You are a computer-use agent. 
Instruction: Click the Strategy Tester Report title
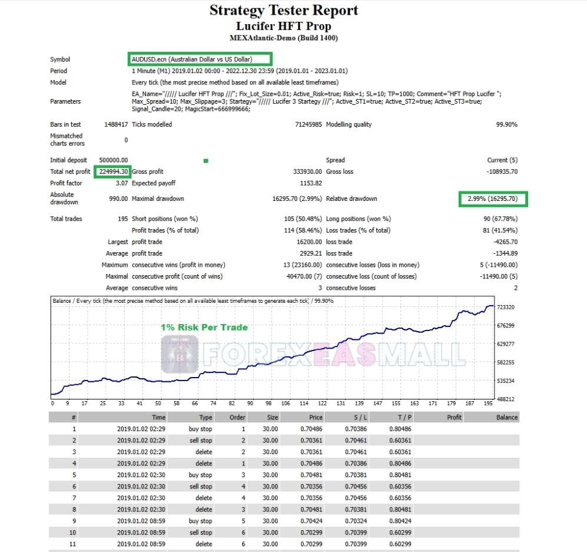pos(284,10)
